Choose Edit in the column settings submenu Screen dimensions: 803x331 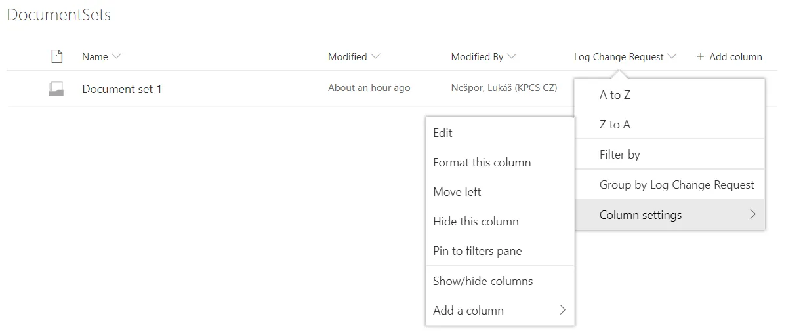pos(443,133)
